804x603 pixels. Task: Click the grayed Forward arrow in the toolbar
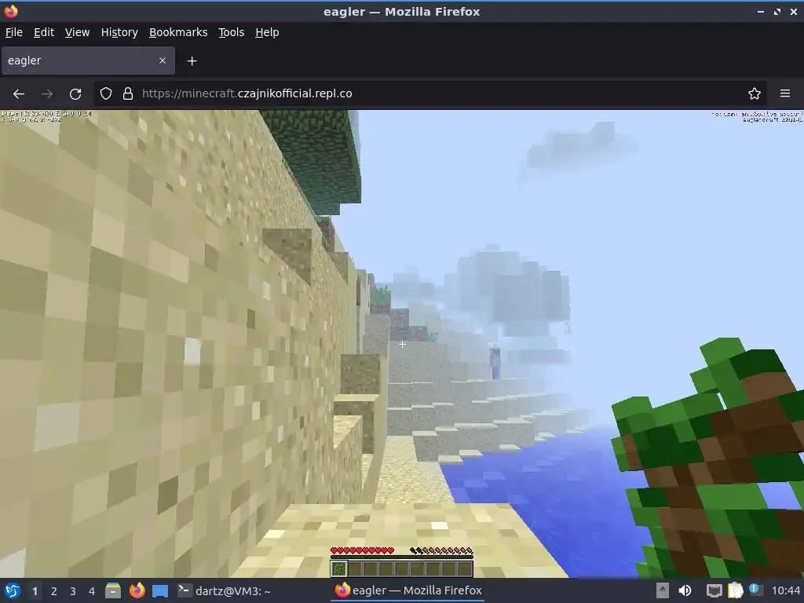coord(47,94)
